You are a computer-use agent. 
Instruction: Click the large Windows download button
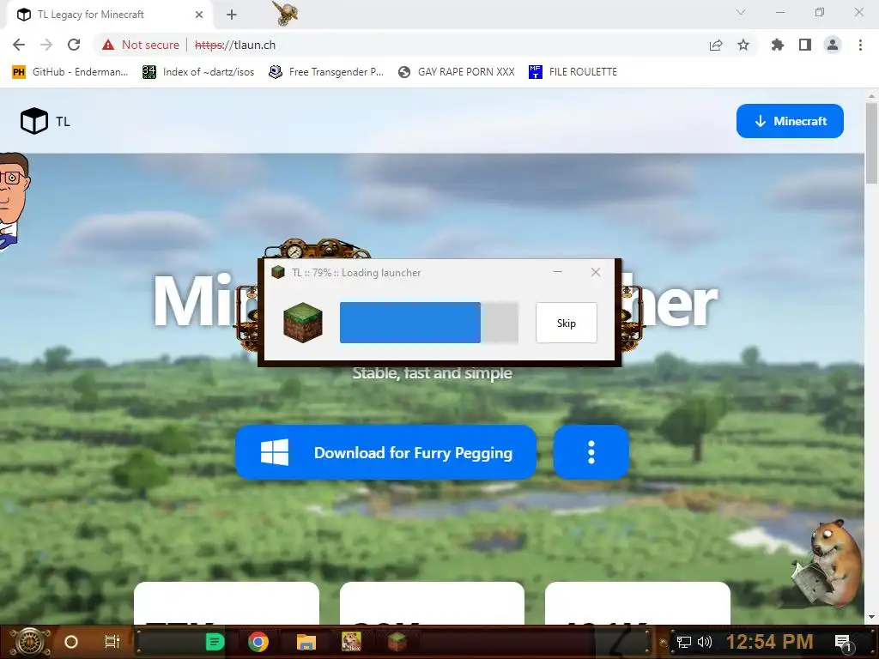tap(385, 452)
